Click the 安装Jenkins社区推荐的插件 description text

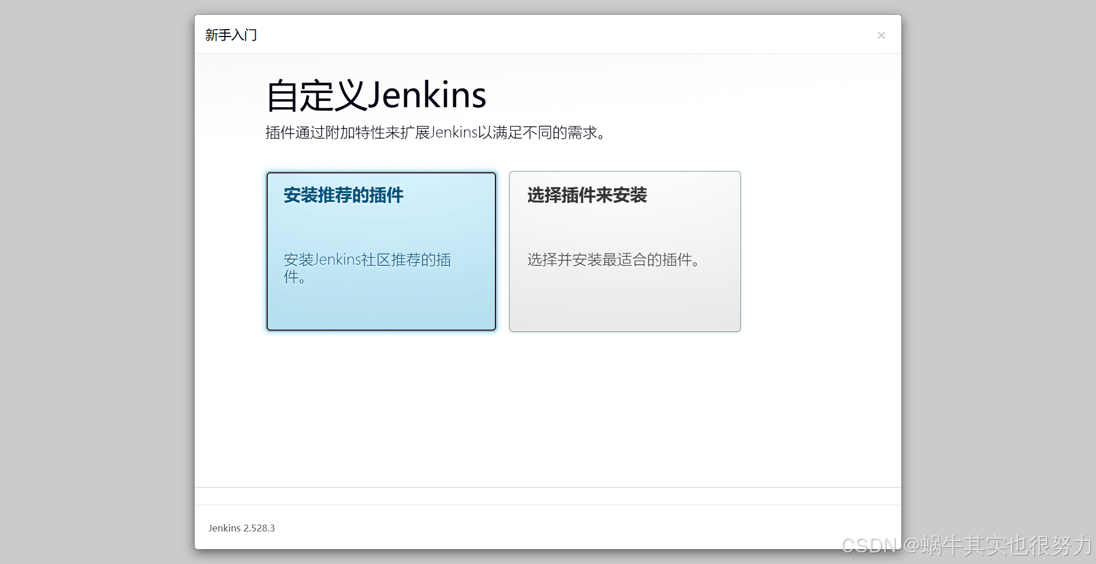[368, 268]
